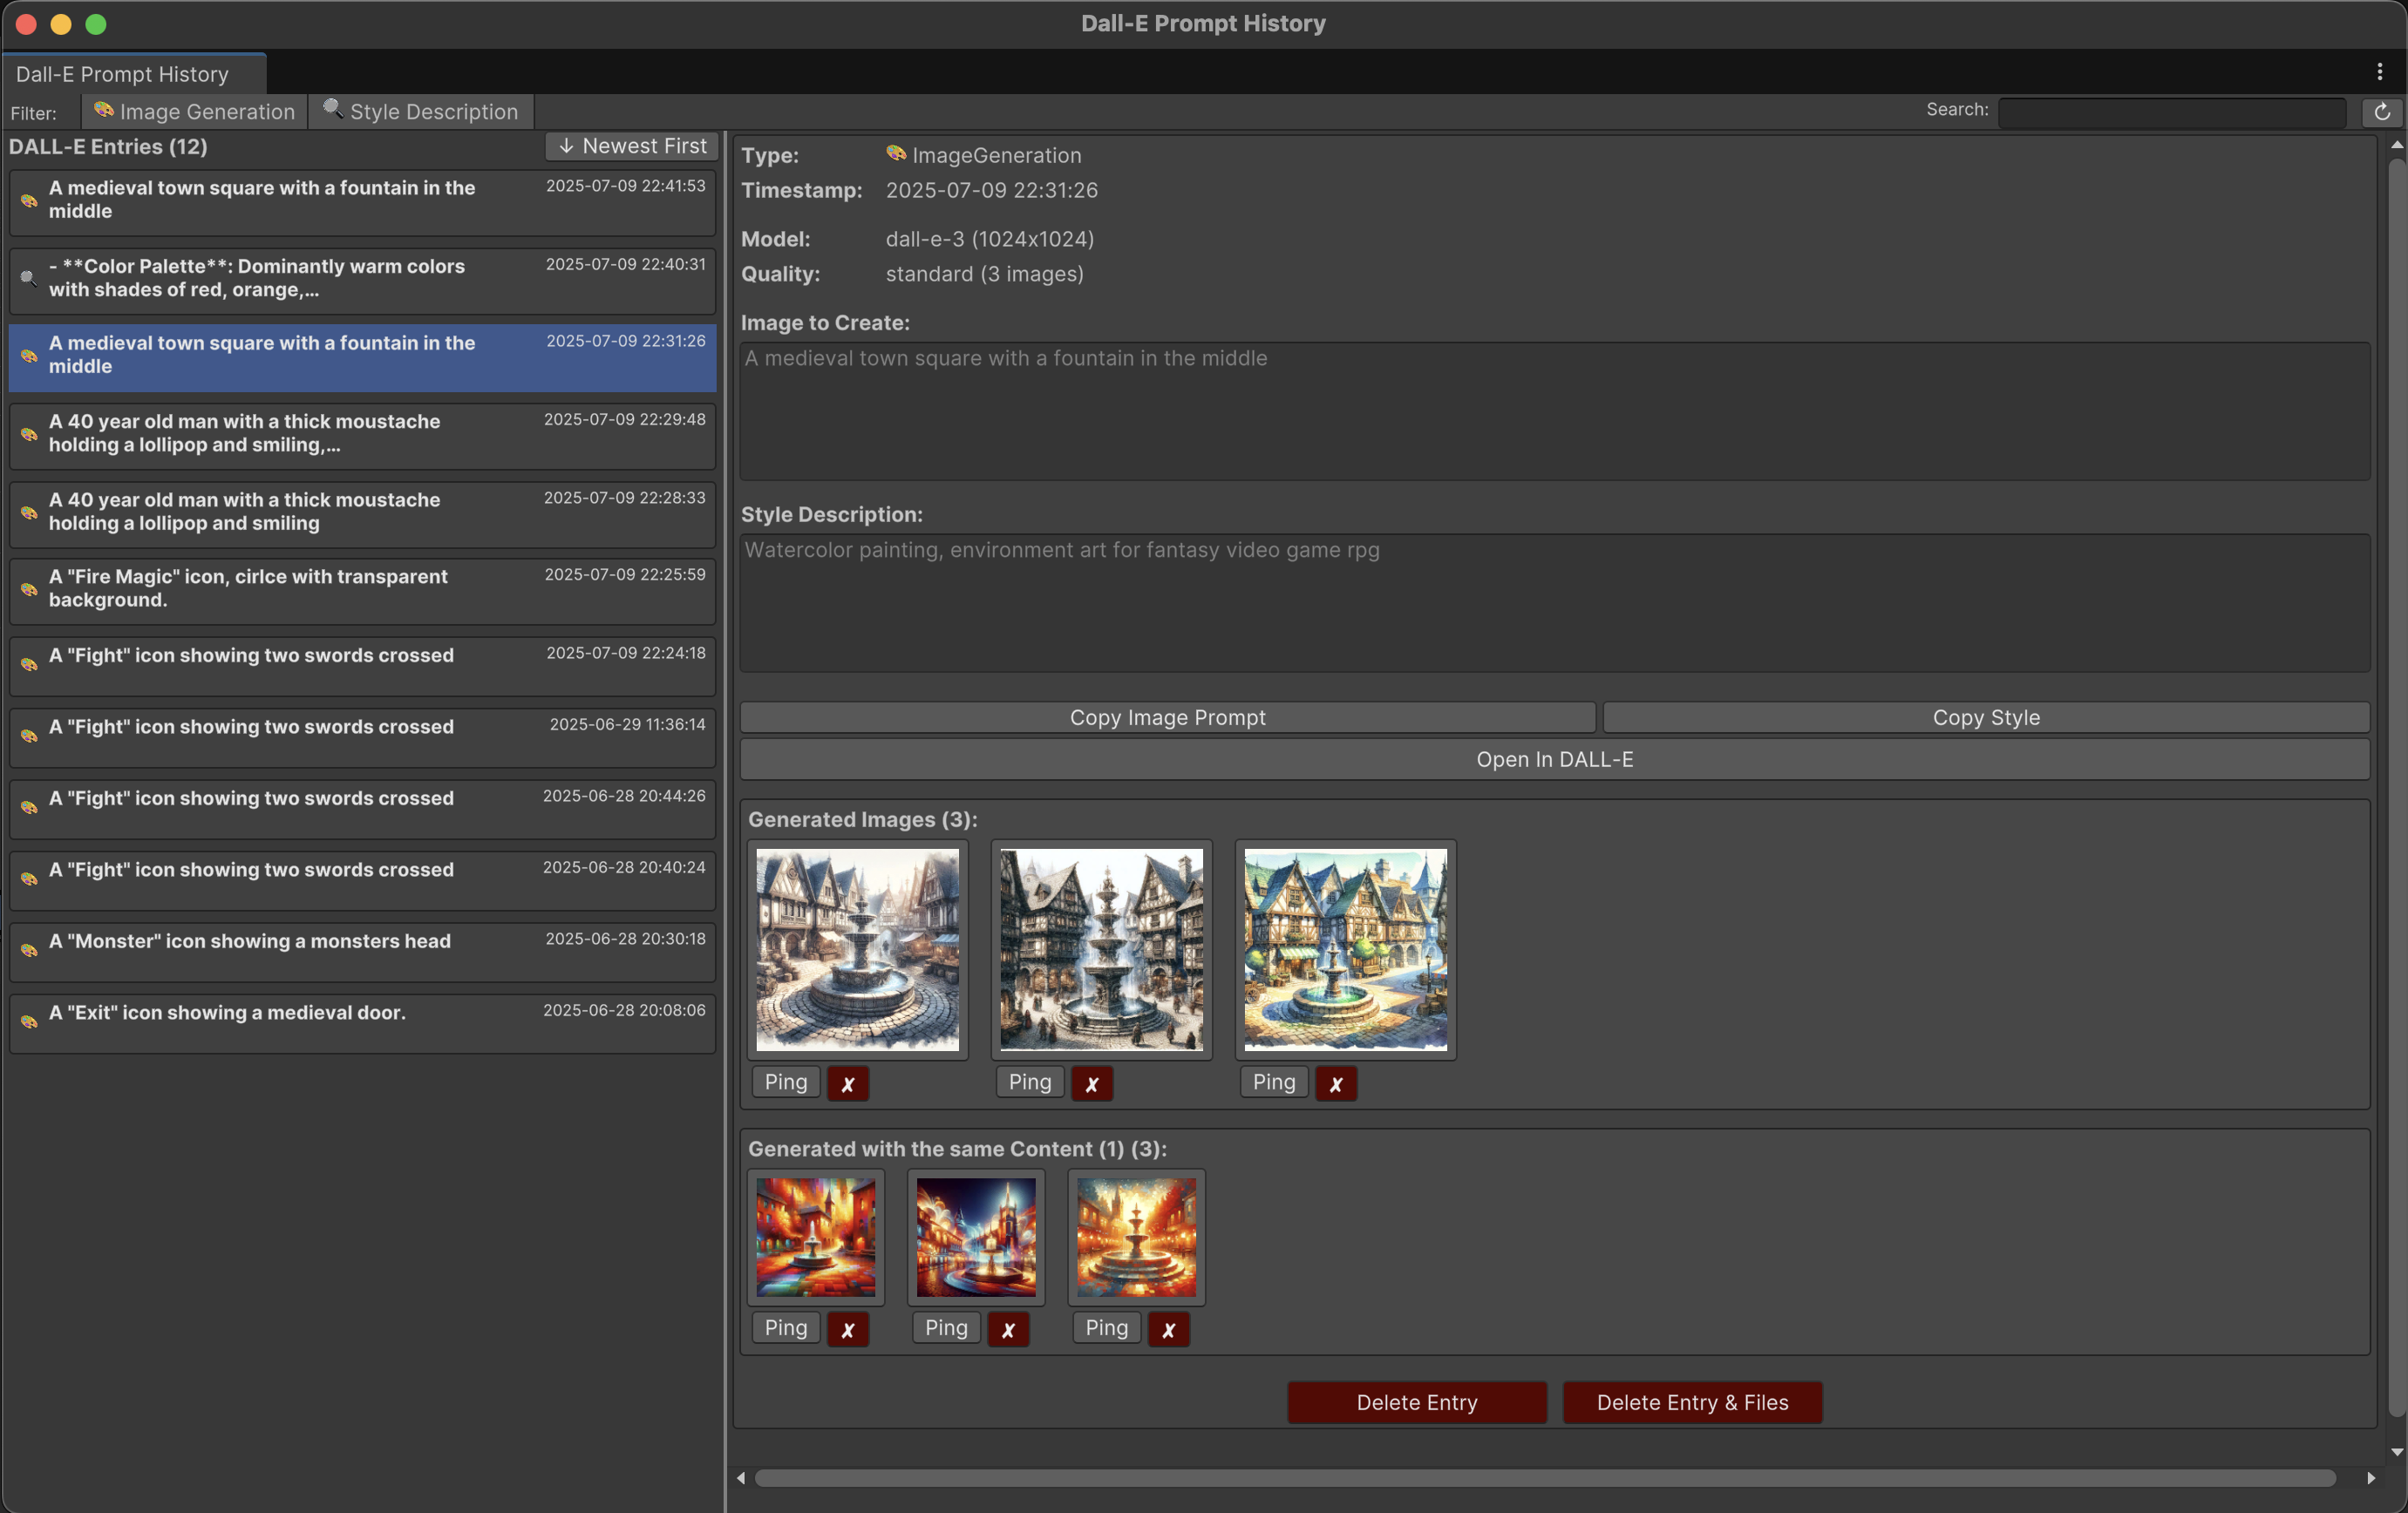Change sort order from Newest First
The width and height of the screenshot is (2408, 1513).
coord(631,146)
